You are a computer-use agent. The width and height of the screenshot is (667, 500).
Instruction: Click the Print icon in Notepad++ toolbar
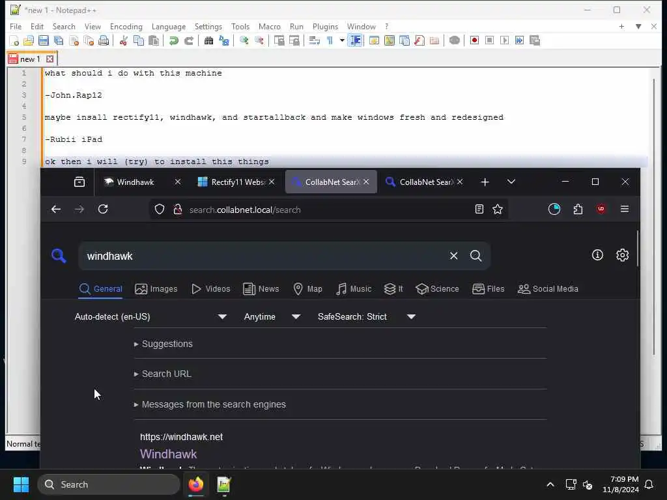click(x=104, y=40)
